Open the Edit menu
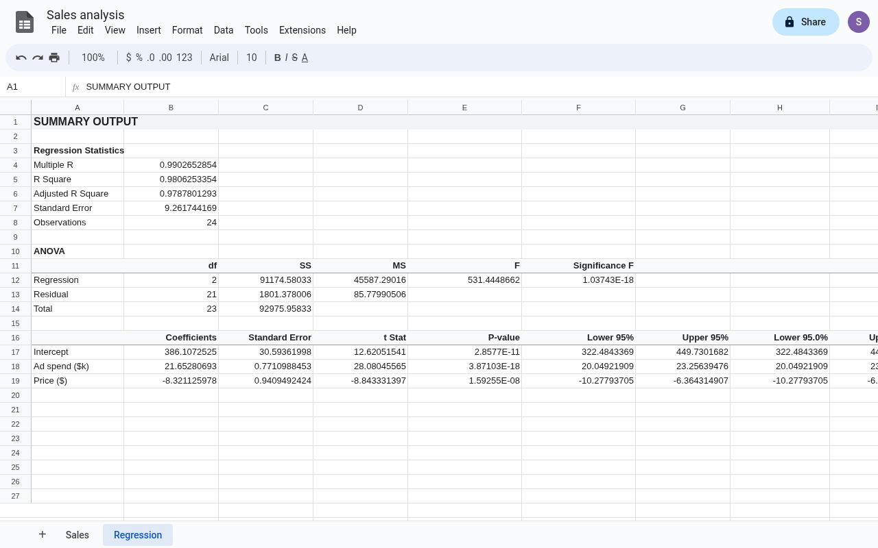This screenshot has width=878, height=548. [86, 30]
